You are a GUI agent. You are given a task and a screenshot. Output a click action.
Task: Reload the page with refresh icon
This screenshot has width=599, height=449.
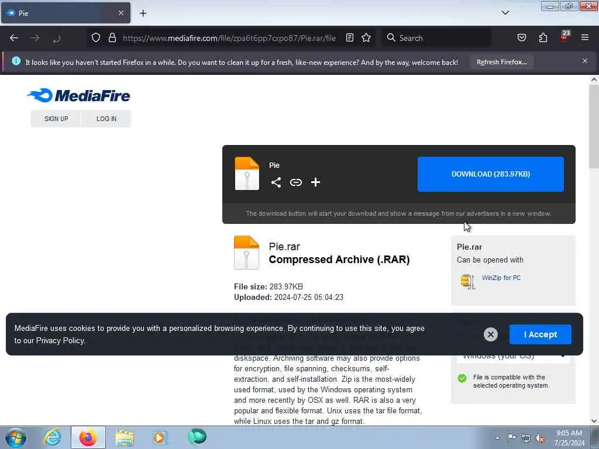[x=57, y=38]
